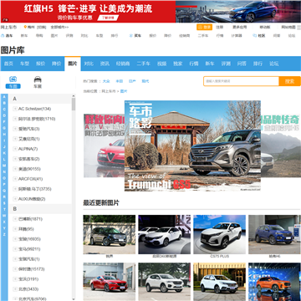Open the 首页 tab in blue navbar
This screenshot has width=301, height=301.
(x=8, y=64)
